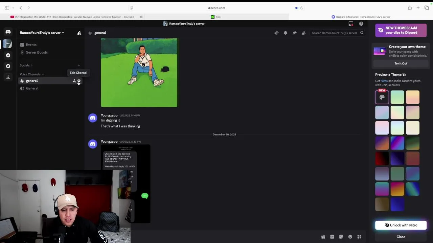Add a server with the plus icon
This screenshot has width=433, height=243.
point(8,55)
